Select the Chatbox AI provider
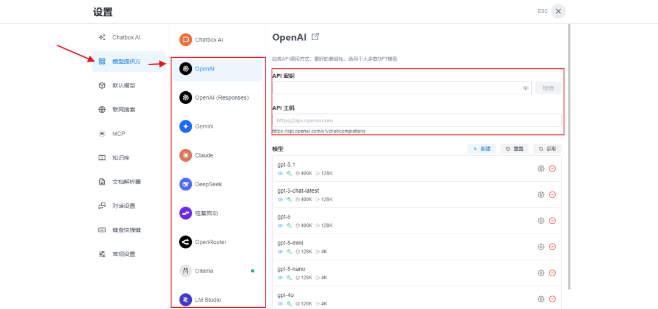 [218, 40]
